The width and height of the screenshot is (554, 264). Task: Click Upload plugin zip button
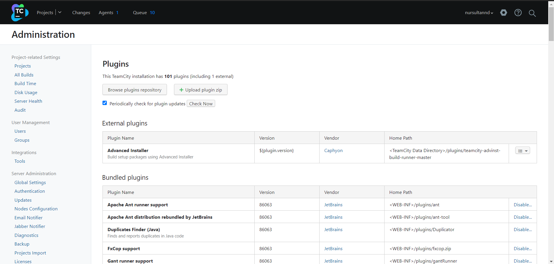pos(201,90)
